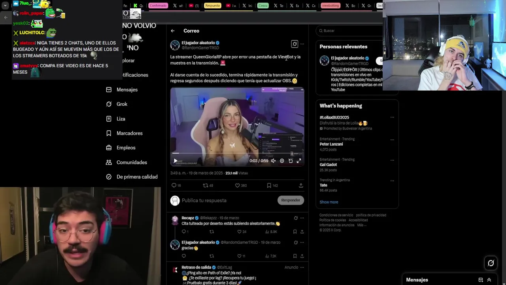This screenshot has height=285, width=506.
Task: Click Show more under trends
Action: click(x=329, y=202)
